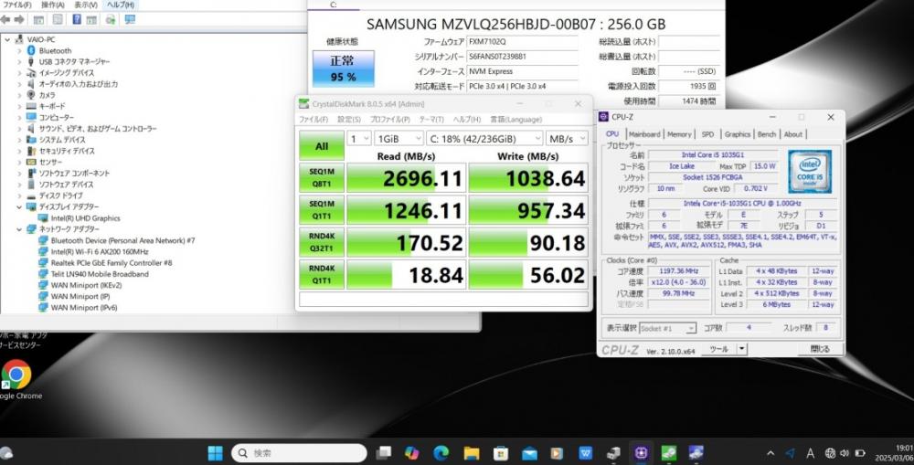
Task: Open File Explorer from the taskbar
Action: click(x=471, y=453)
